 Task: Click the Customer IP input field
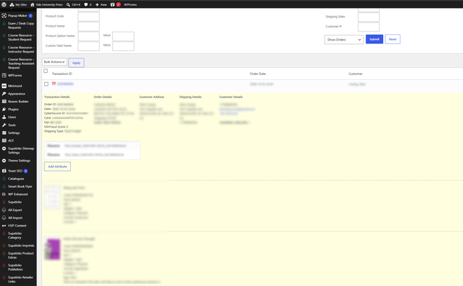(368, 27)
